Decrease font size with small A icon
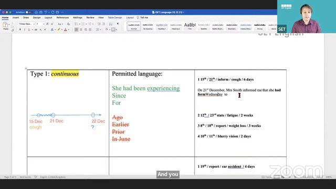Screen dimensions: 336x189 (x=52, y=24)
